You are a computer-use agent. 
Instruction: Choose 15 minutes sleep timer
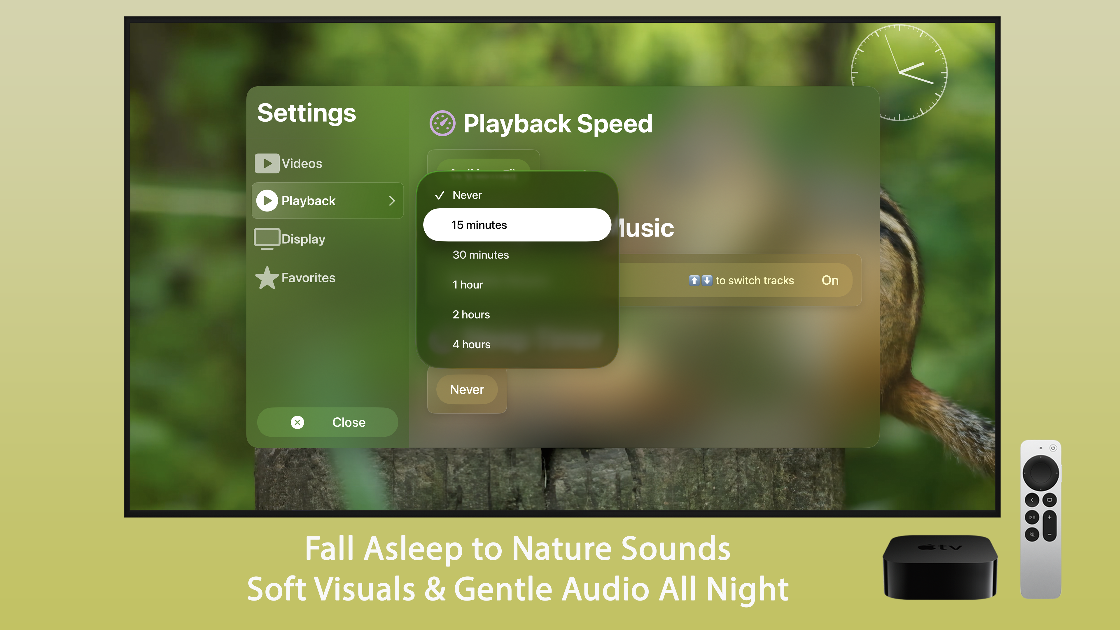pyautogui.click(x=517, y=225)
